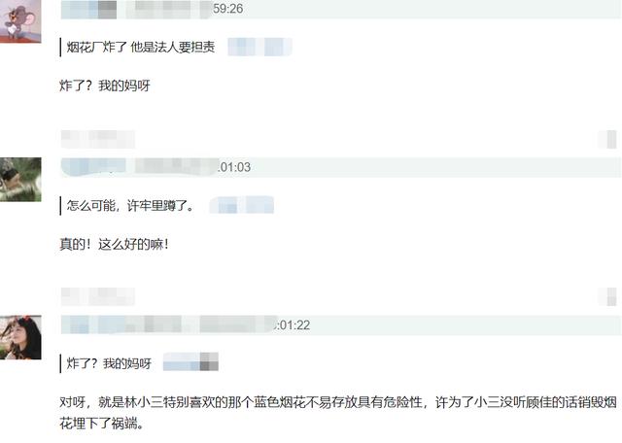The width and height of the screenshot is (622, 443).
Task: Open quoted message 烟花厂炸了 他是法人要担责
Action: pyautogui.click(x=141, y=47)
